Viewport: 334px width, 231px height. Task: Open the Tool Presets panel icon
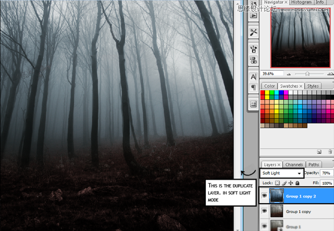tap(253, 32)
